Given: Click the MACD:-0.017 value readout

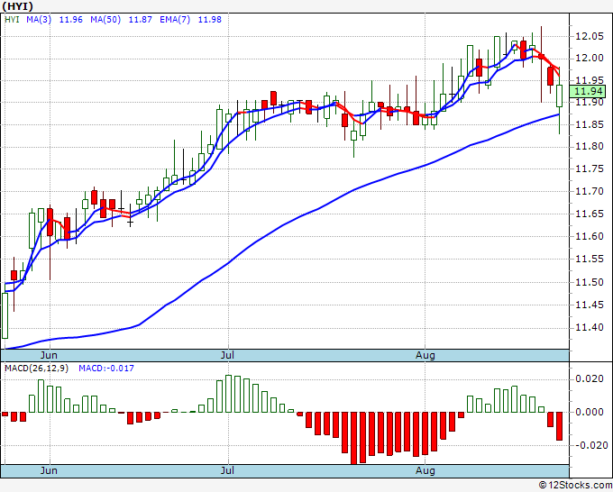Looking at the screenshot, I should 106,369.
